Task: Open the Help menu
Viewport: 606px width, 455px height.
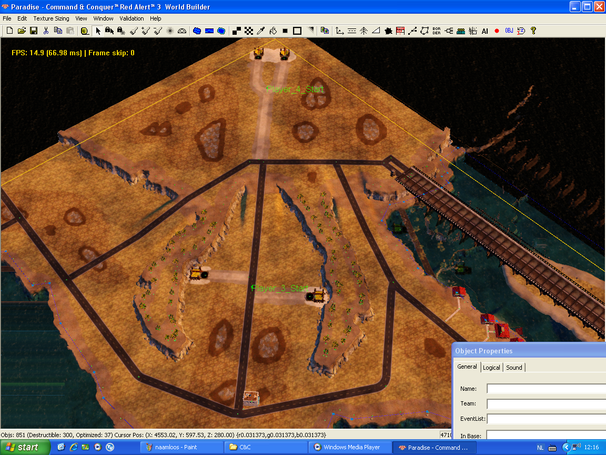Action: [155, 18]
